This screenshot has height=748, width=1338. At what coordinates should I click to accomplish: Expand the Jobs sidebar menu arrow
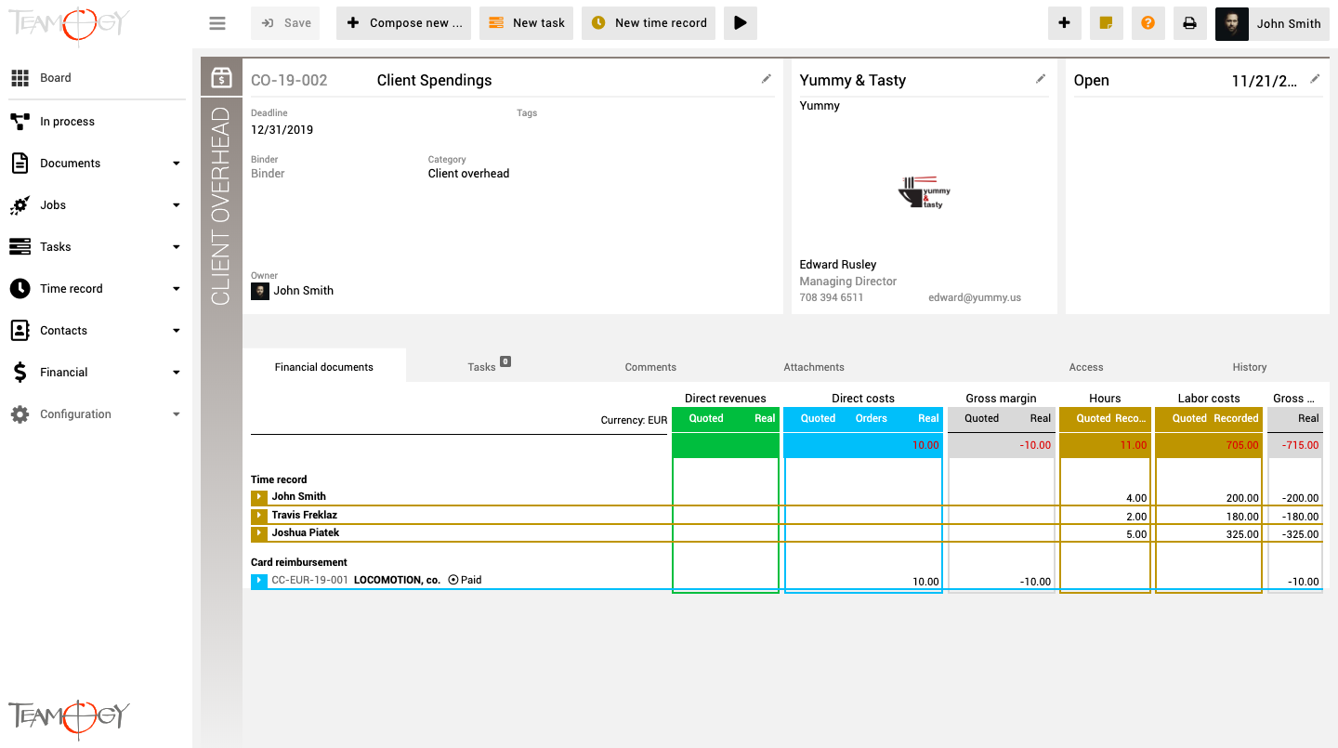pyautogui.click(x=177, y=205)
